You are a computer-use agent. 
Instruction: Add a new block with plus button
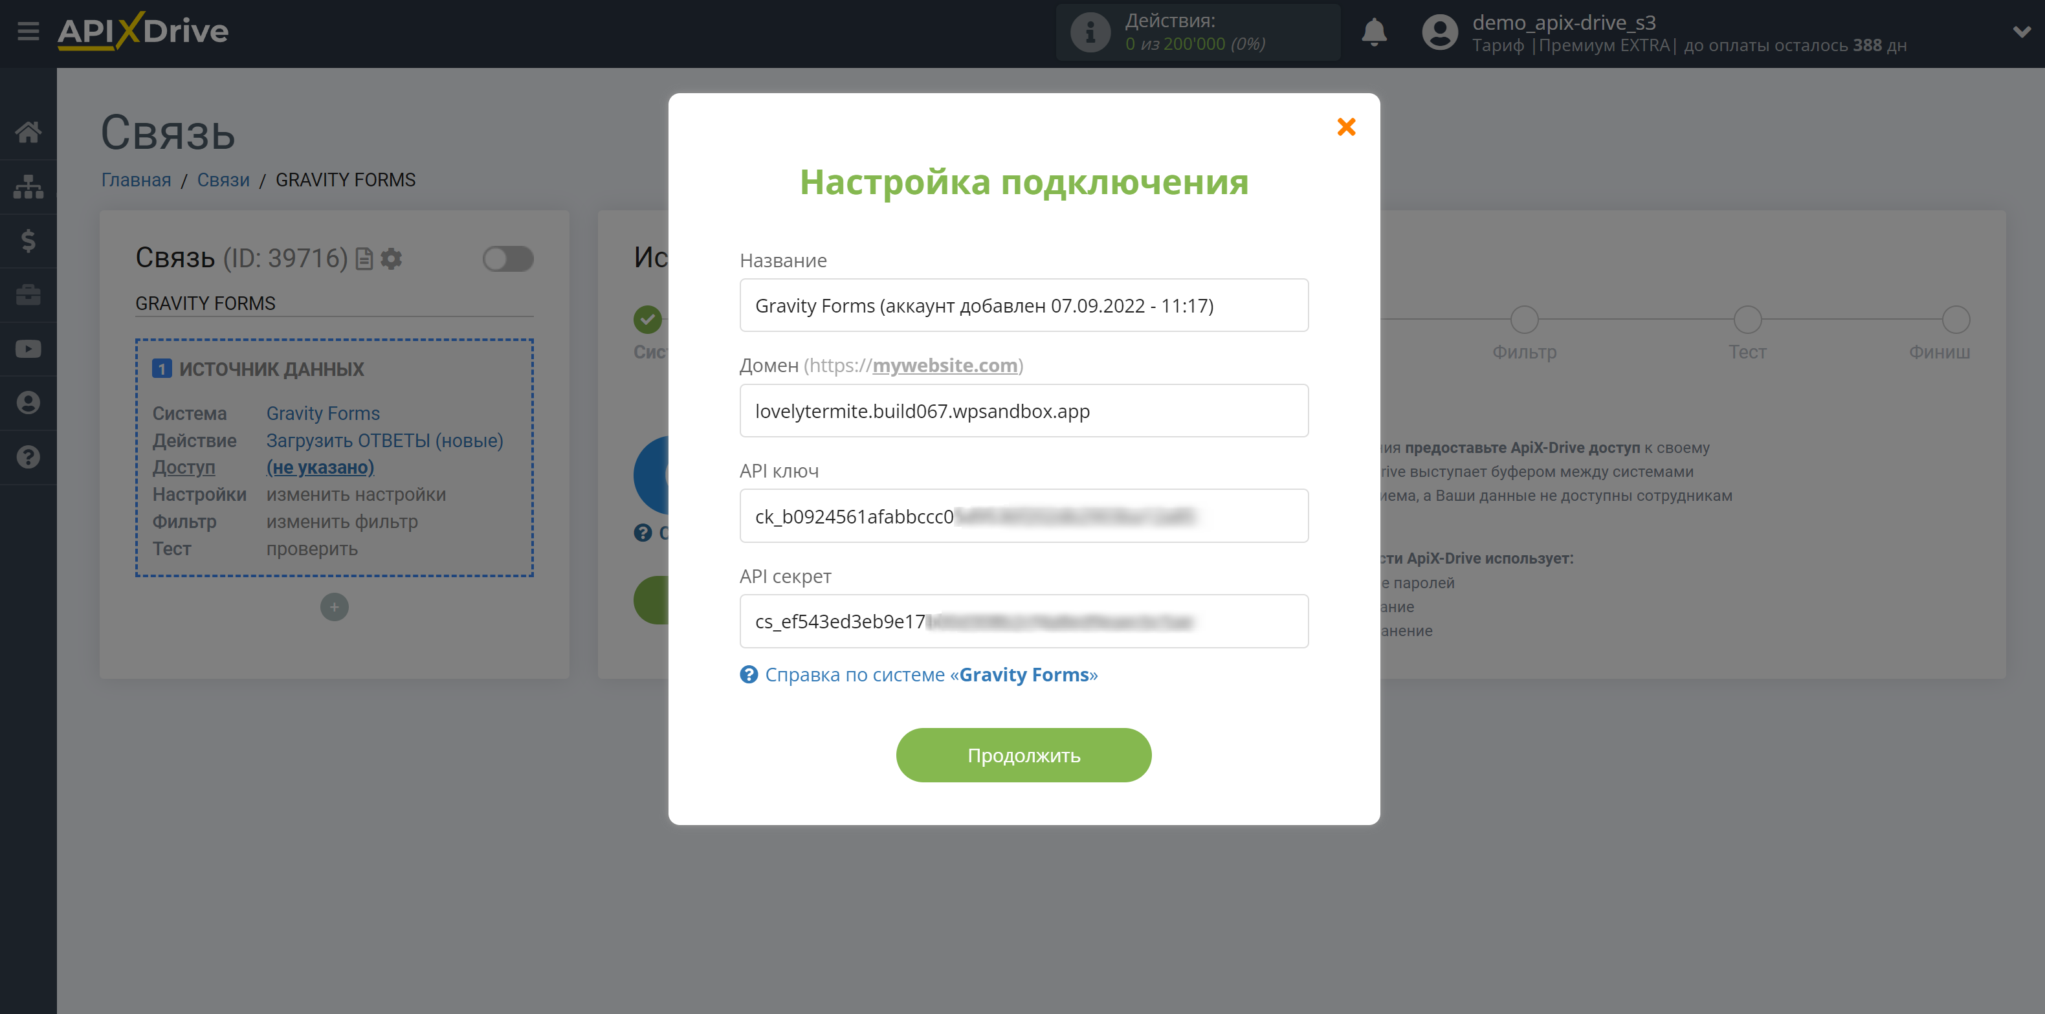pyautogui.click(x=334, y=608)
